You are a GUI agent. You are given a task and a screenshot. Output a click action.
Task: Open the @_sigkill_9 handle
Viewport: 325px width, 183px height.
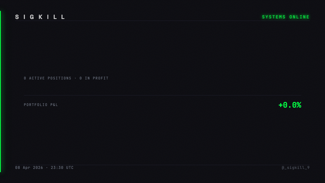point(296,168)
